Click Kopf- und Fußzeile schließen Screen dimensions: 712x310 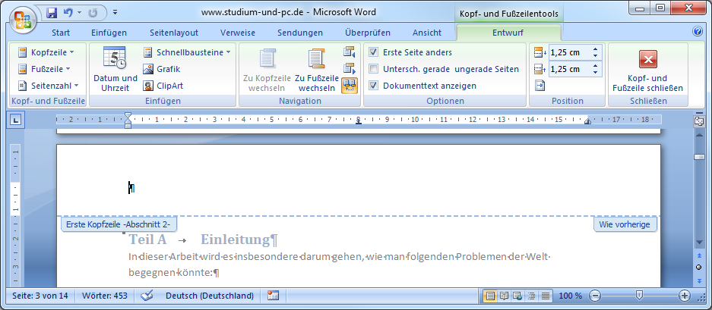647,69
